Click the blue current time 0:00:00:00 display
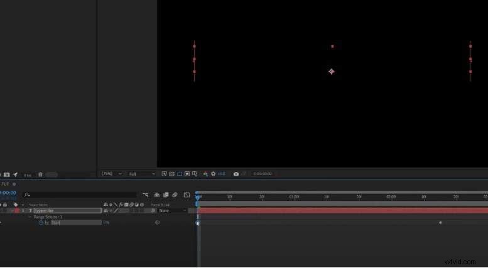The image size is (488, 268). [x=8, y=193]
